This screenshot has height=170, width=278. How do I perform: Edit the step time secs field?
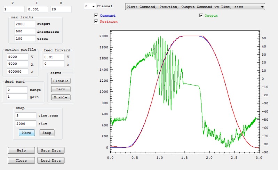click(x=25, y=115)
